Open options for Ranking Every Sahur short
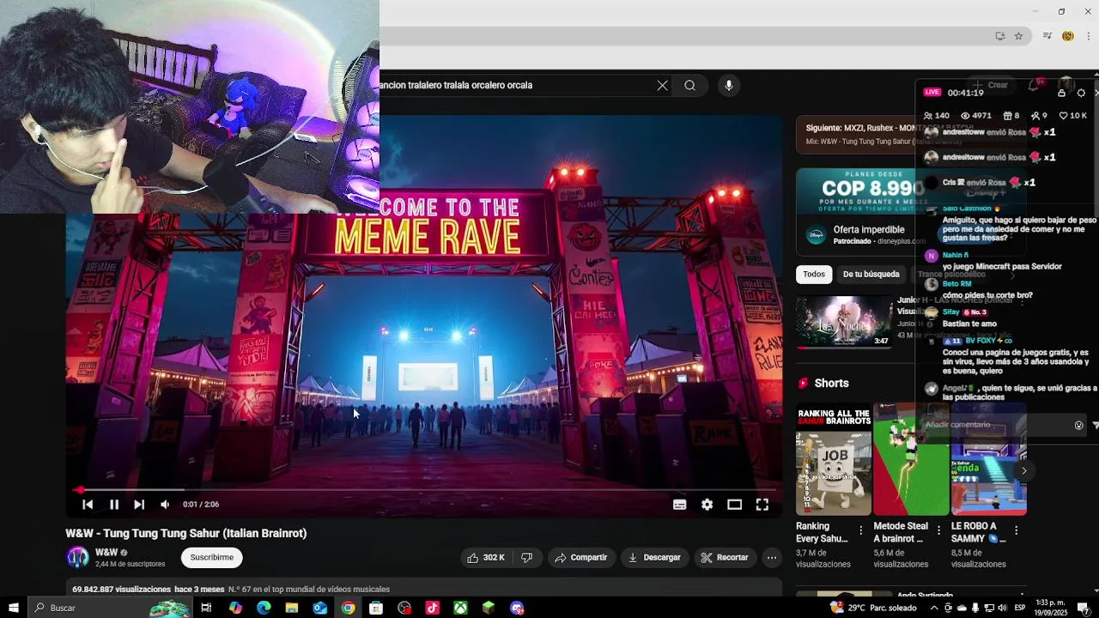Image resolution: width=1099 pixels, height=618 pixels. pos(861,531)
